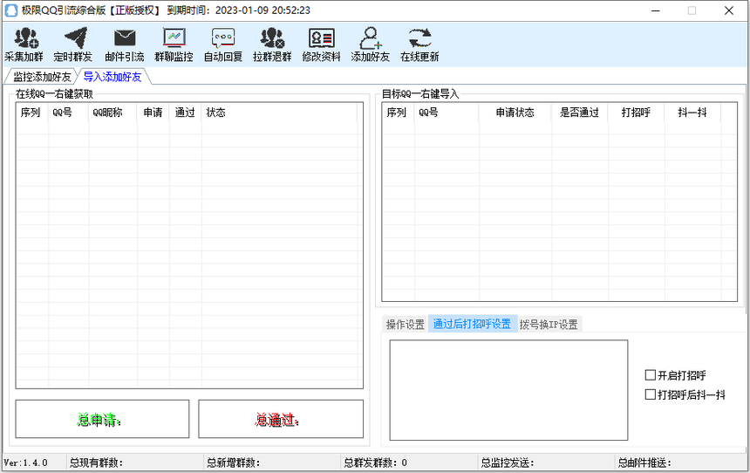Open the 采集加群 tool

click(24, 45)
